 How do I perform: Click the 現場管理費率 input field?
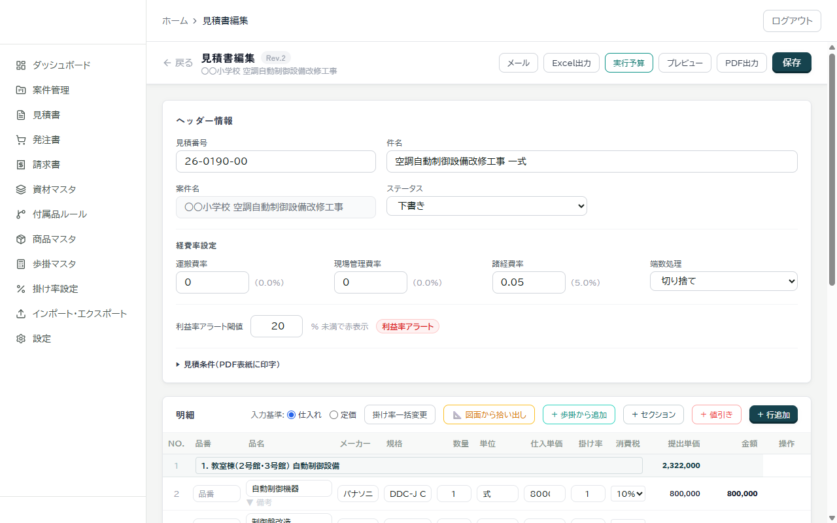(x=371, y=282)
